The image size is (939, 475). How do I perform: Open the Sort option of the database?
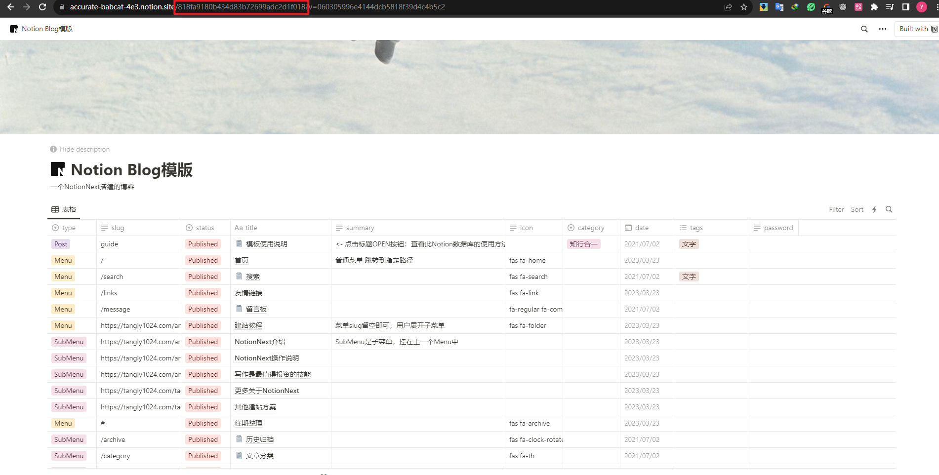(x=857, y=209)
